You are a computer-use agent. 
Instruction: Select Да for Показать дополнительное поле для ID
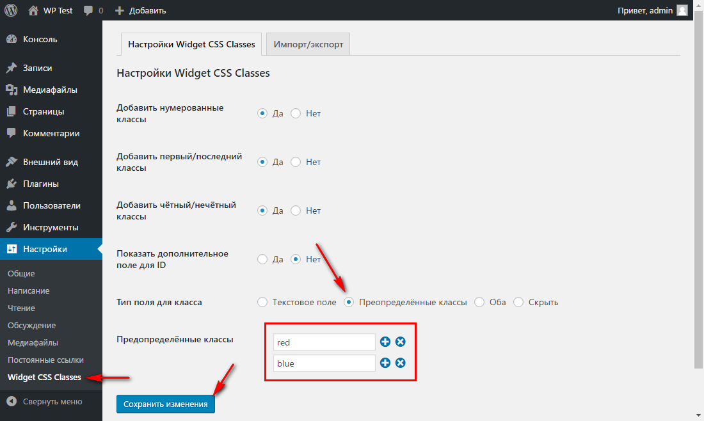[262, 259]
